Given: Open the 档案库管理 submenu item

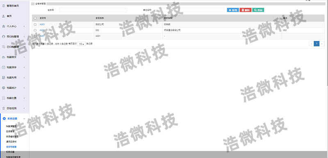Looking at the screenshot, I should point(11,126).
